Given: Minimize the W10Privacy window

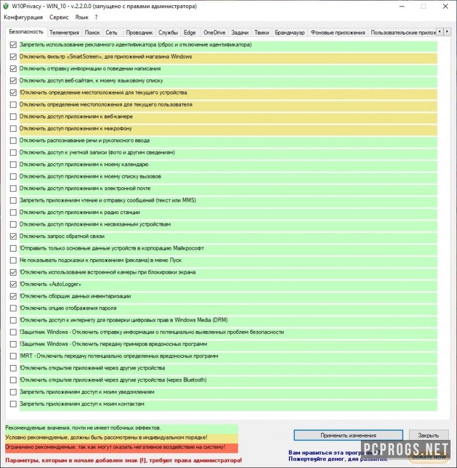Looking at the screenshot, I should click(x=401, y=6).
